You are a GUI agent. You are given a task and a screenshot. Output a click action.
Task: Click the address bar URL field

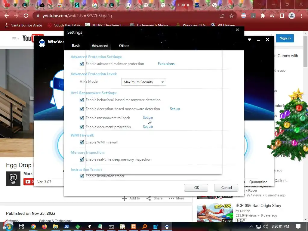pos(126,16)
